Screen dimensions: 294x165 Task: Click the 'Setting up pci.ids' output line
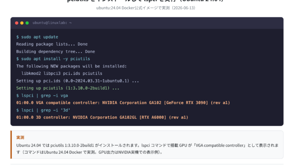(x=78, y=81)
